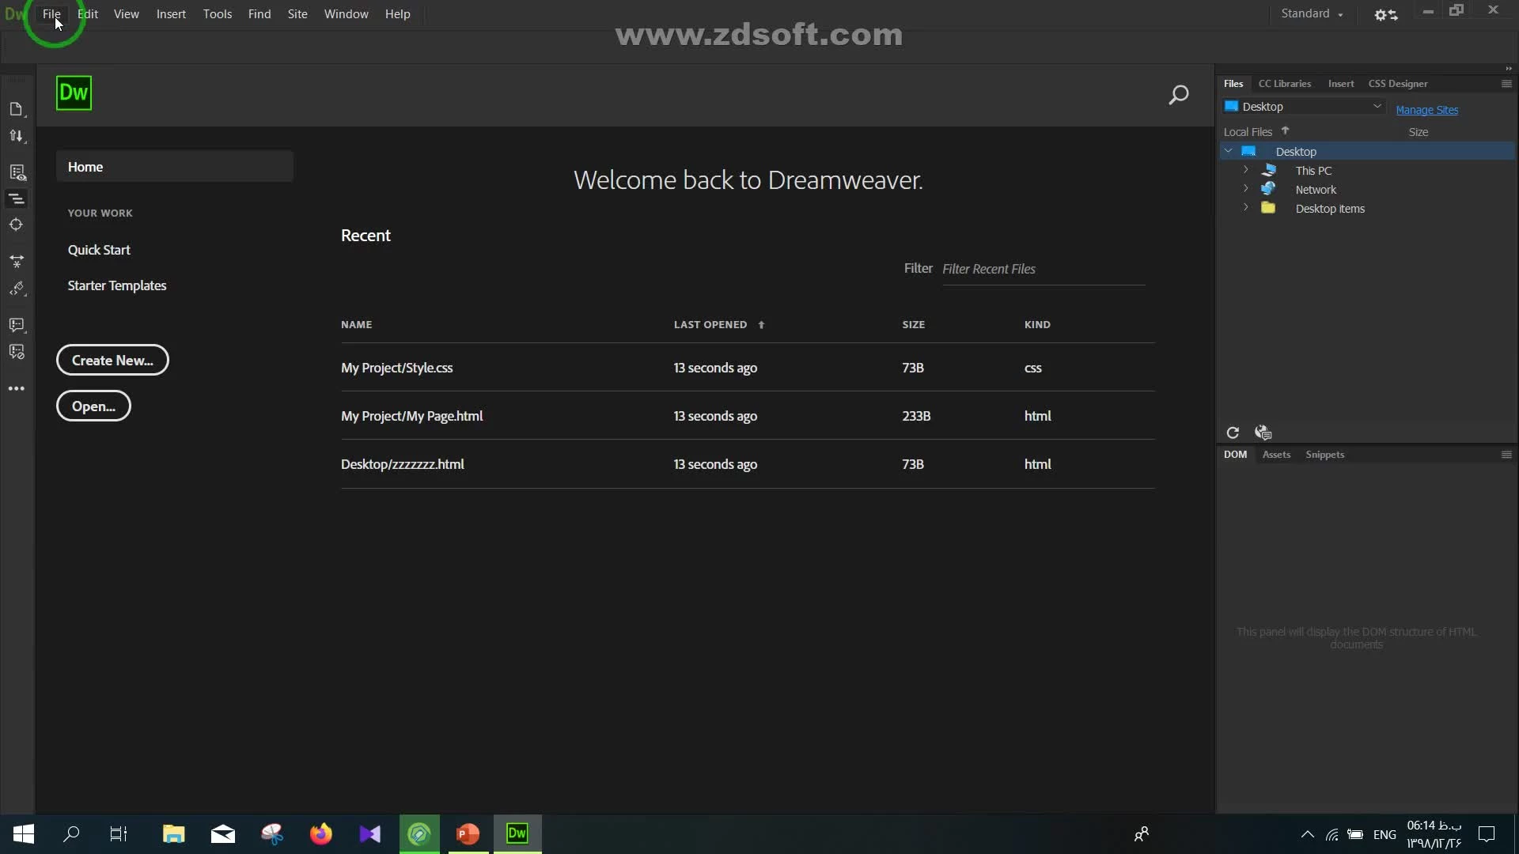
Task: Open Customize Toolbar three-dots icon
Action: point(17,388)
